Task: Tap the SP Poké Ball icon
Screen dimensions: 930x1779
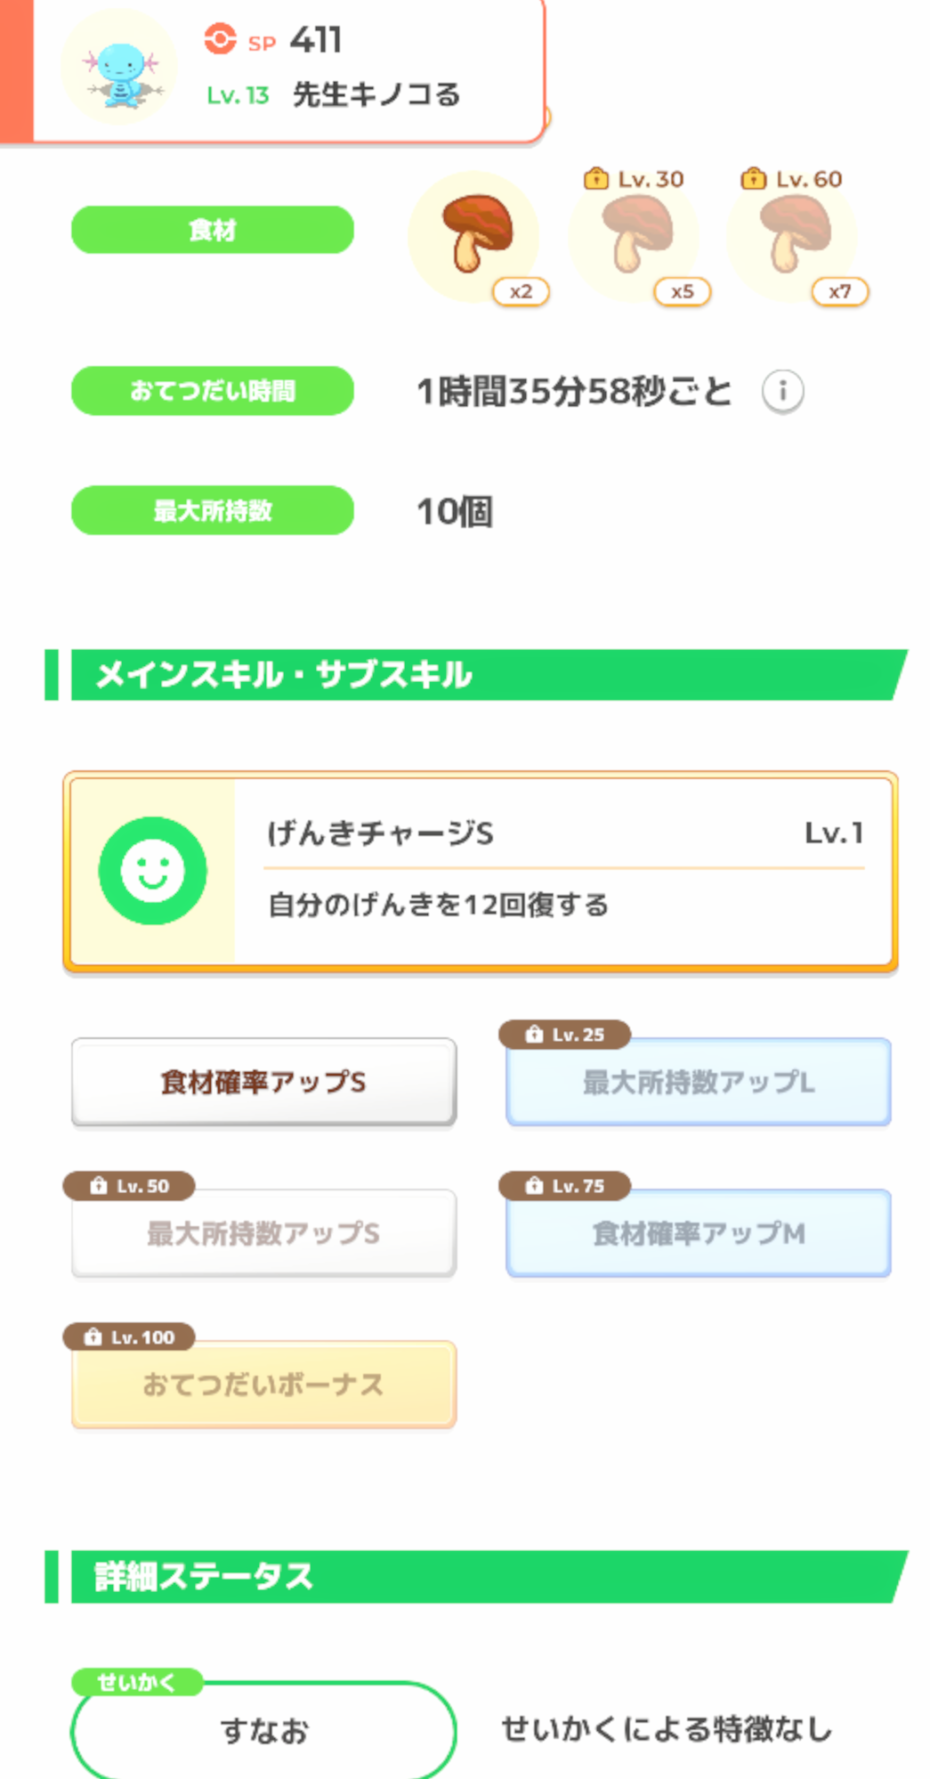Action: click(x=220, y=39)
